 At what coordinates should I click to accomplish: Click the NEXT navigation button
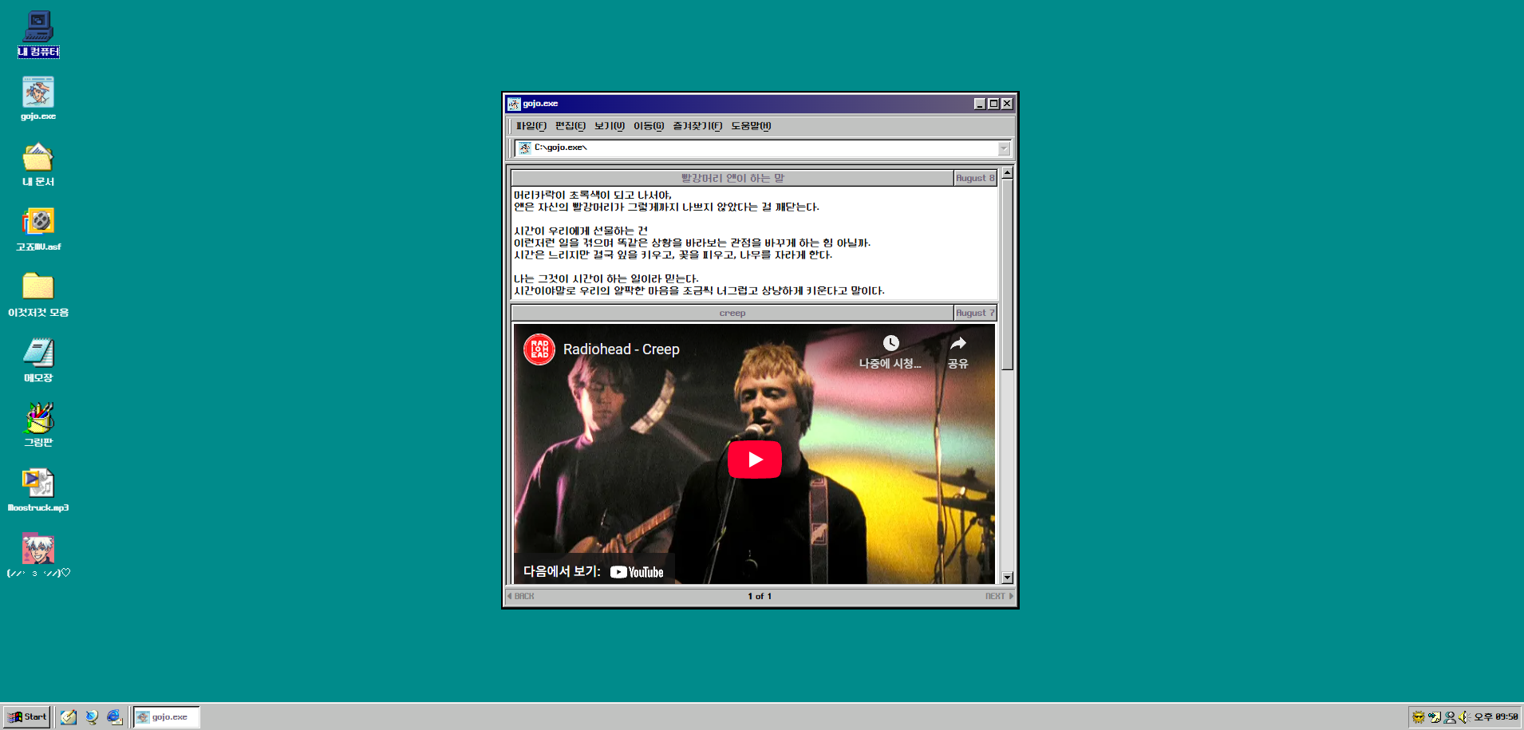click(999, 596)
